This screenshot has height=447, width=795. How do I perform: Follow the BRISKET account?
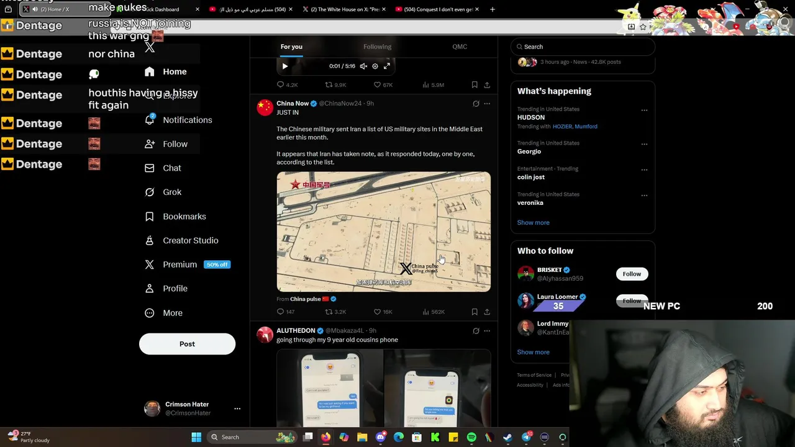[x=632, y=274]
